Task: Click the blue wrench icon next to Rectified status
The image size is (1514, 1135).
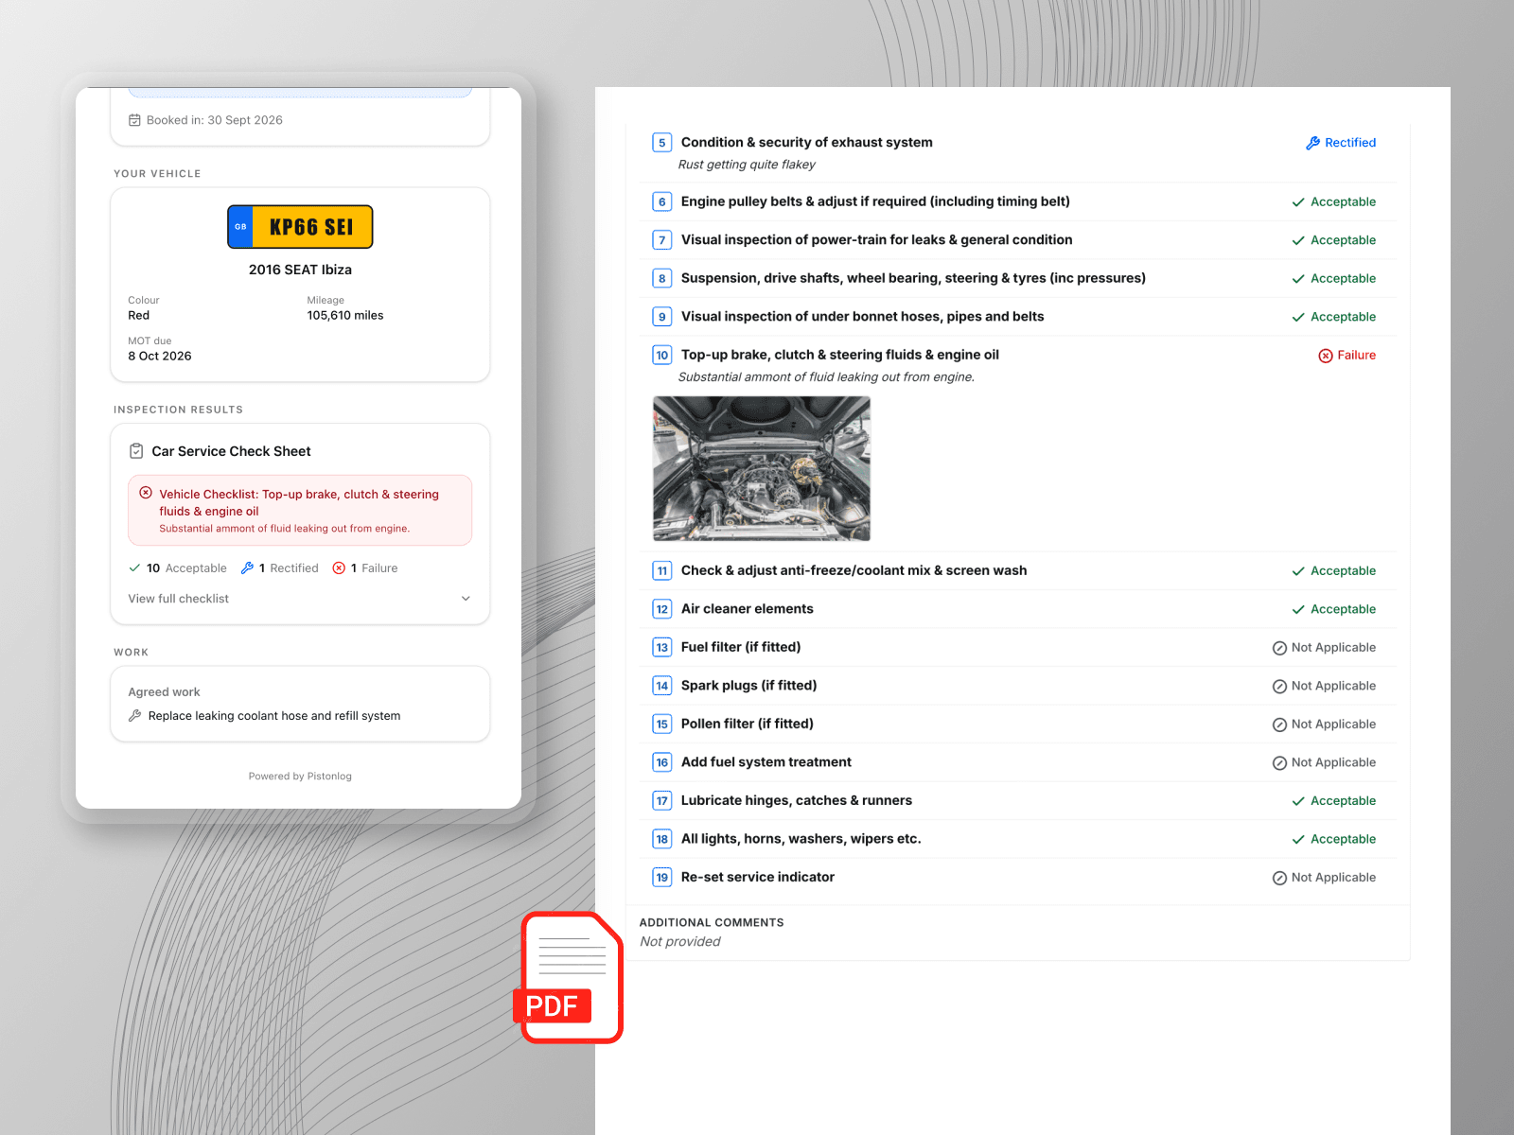Action: pyautogui.click(x=1312, y=143)
